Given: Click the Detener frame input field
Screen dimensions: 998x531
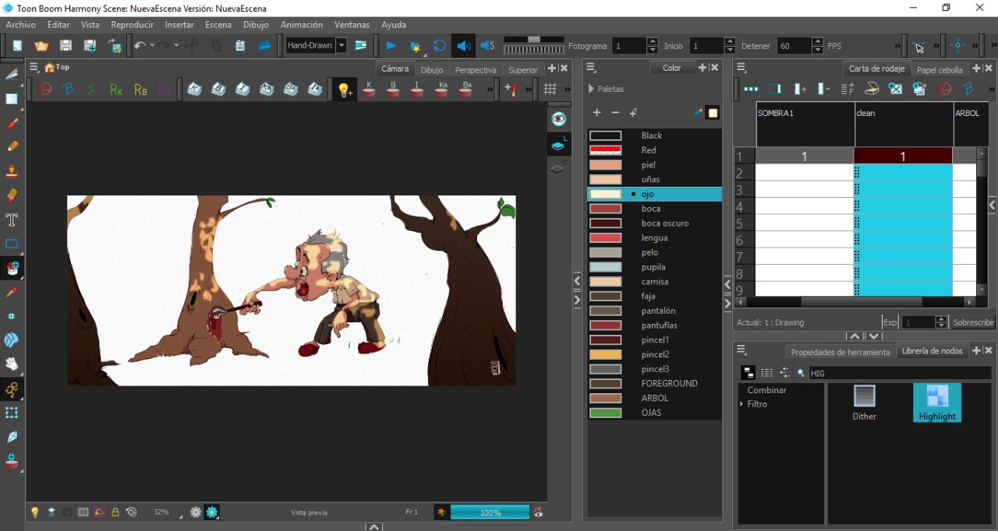Looking at the screenshot, I should (795, 46).
